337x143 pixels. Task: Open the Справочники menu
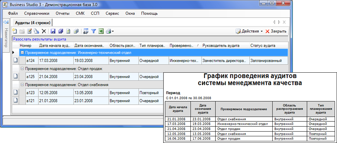(37, 13)
